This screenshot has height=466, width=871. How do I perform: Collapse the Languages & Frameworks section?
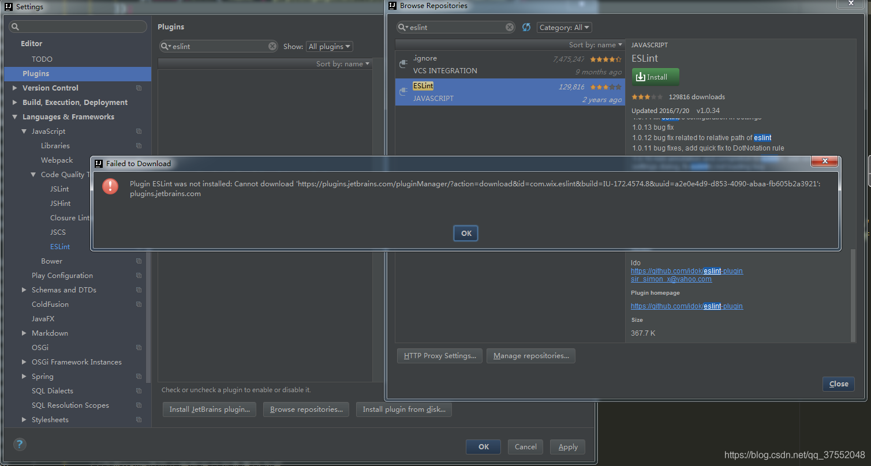(x=14, y=116)
